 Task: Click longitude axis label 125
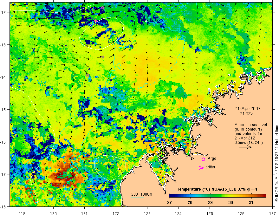click(x=210, y=213)
